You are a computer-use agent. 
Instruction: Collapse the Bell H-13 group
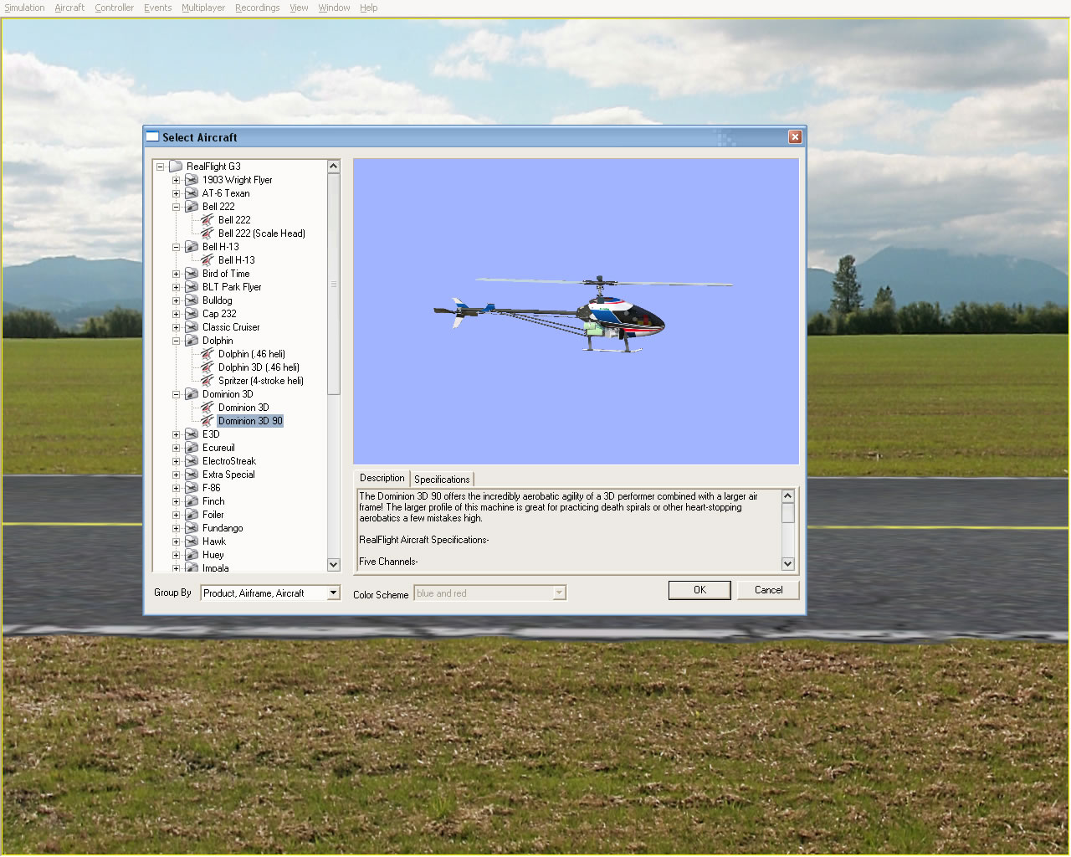176,247
